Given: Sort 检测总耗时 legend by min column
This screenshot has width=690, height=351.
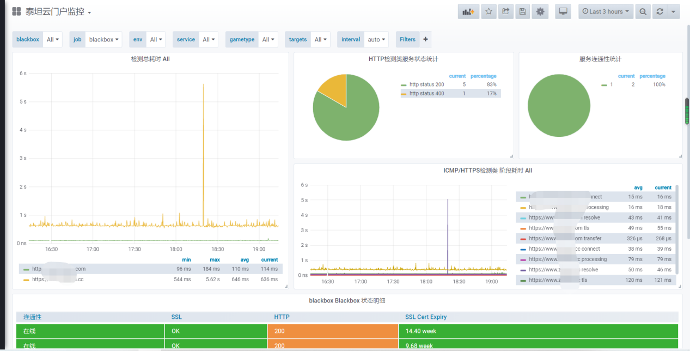Looking at the screenshot, I should tap(186, 259).
